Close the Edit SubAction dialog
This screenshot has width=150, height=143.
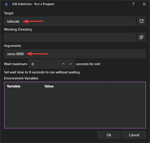coord(144,4)
